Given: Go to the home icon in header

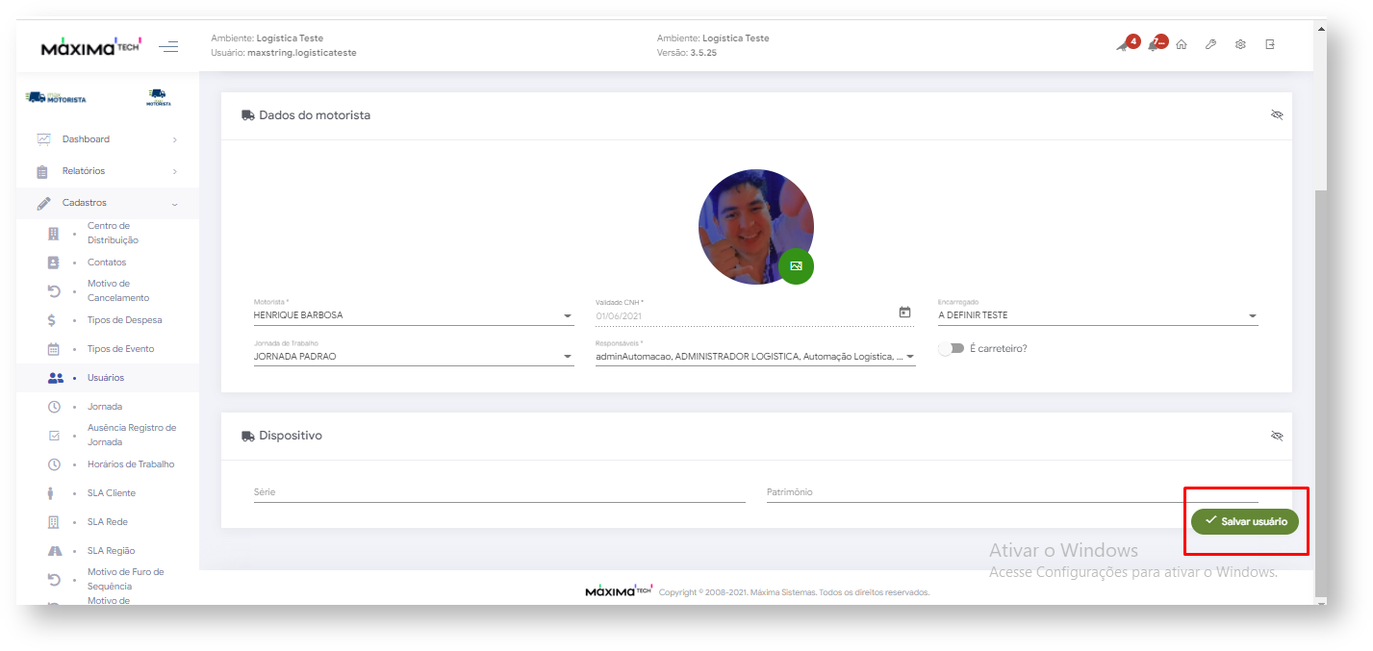Looking at the screenshot, I should click(x=1182, y=45).
